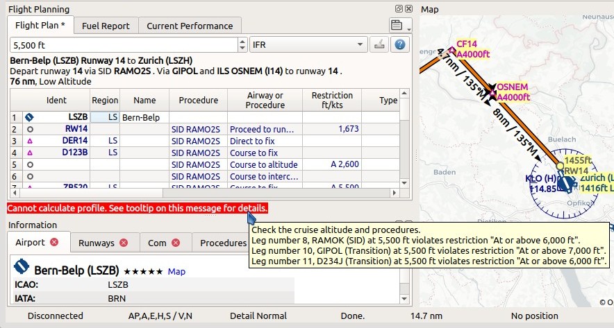This screenshot has height=328, width=614.
Task: Open the Fuel Report tab
Action: [x=106, y=26]
